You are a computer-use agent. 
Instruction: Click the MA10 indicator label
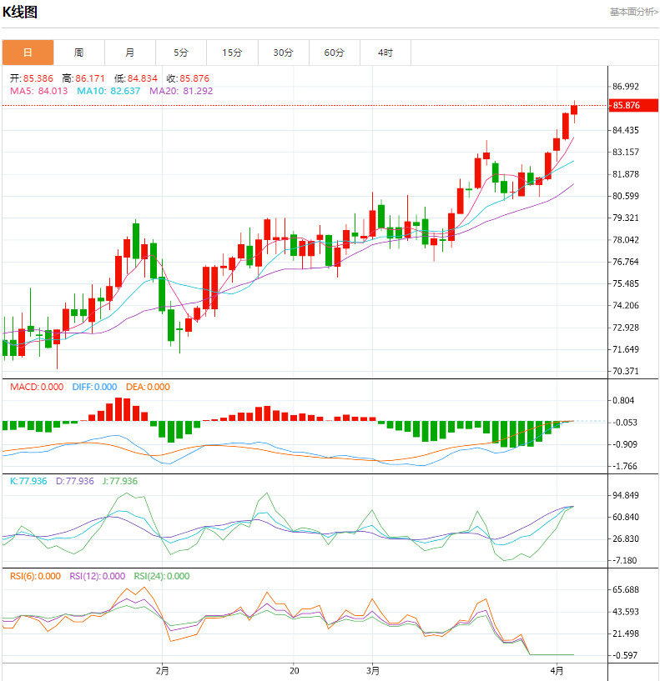tap(108, 91)
